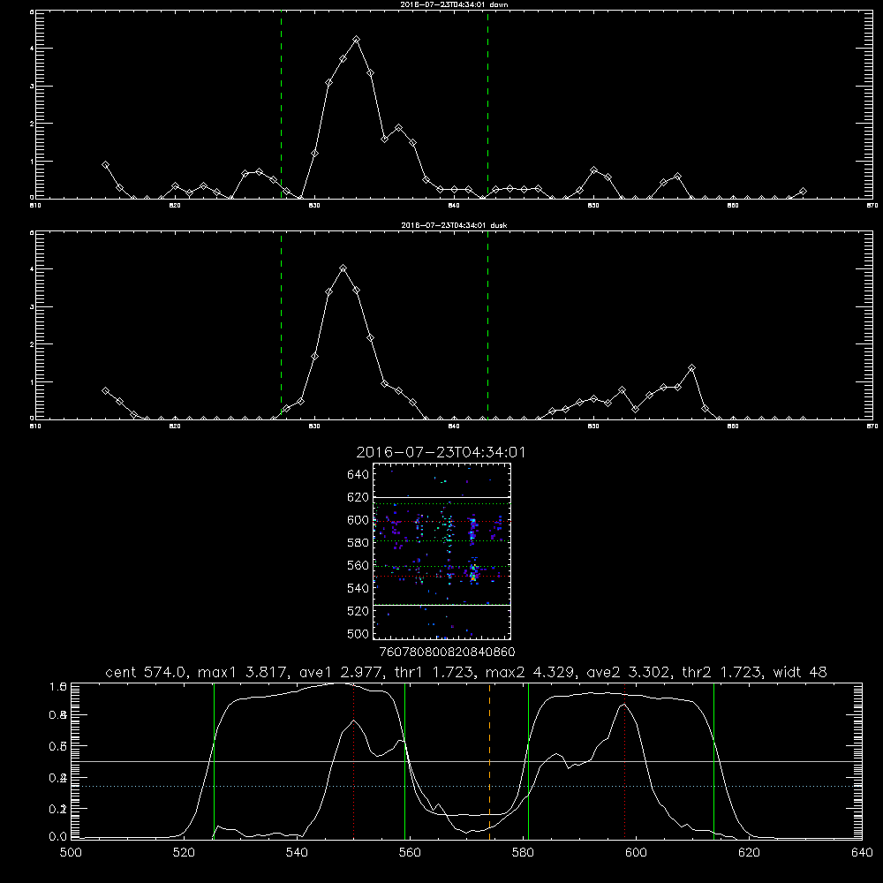Click the heatmap title "2016-07-23T04:34:01"
This screenshot has height=883, width=883.
coord(441,452)
